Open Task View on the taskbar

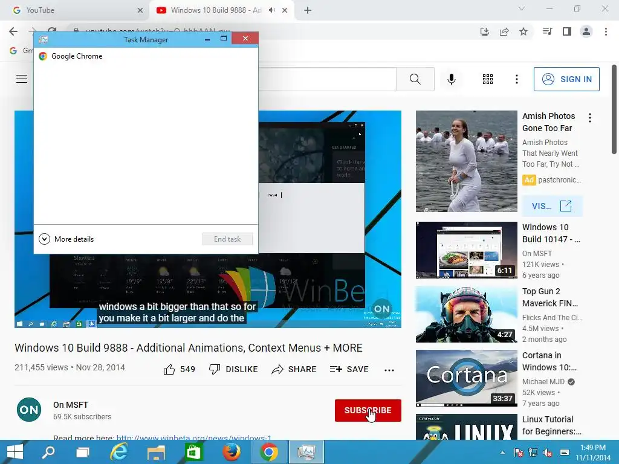click(x=82, y=452)
